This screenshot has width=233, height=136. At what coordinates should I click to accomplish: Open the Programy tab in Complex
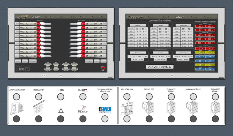coord(152,17)
